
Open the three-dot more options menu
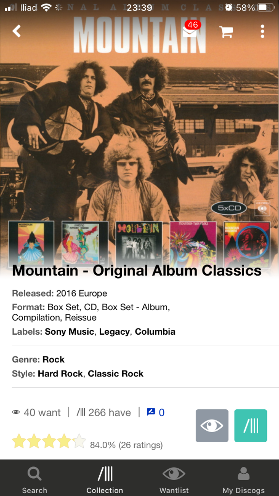(x=262, y=31)
